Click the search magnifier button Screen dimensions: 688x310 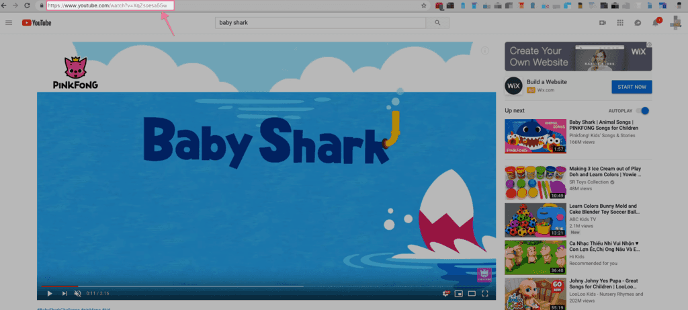click(437, 23)
